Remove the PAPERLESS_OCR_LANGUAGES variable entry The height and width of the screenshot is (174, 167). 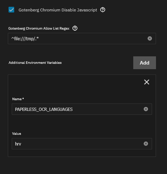pos(147,82)
